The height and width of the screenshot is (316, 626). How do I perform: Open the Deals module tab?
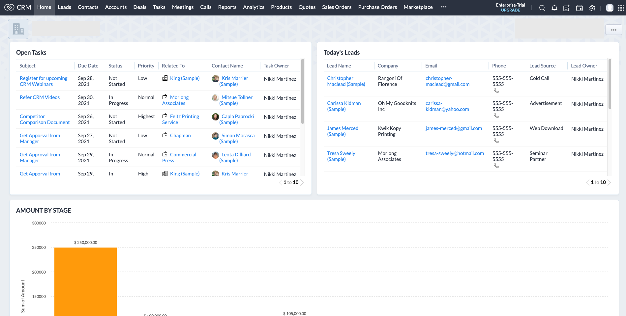[140, 7]
